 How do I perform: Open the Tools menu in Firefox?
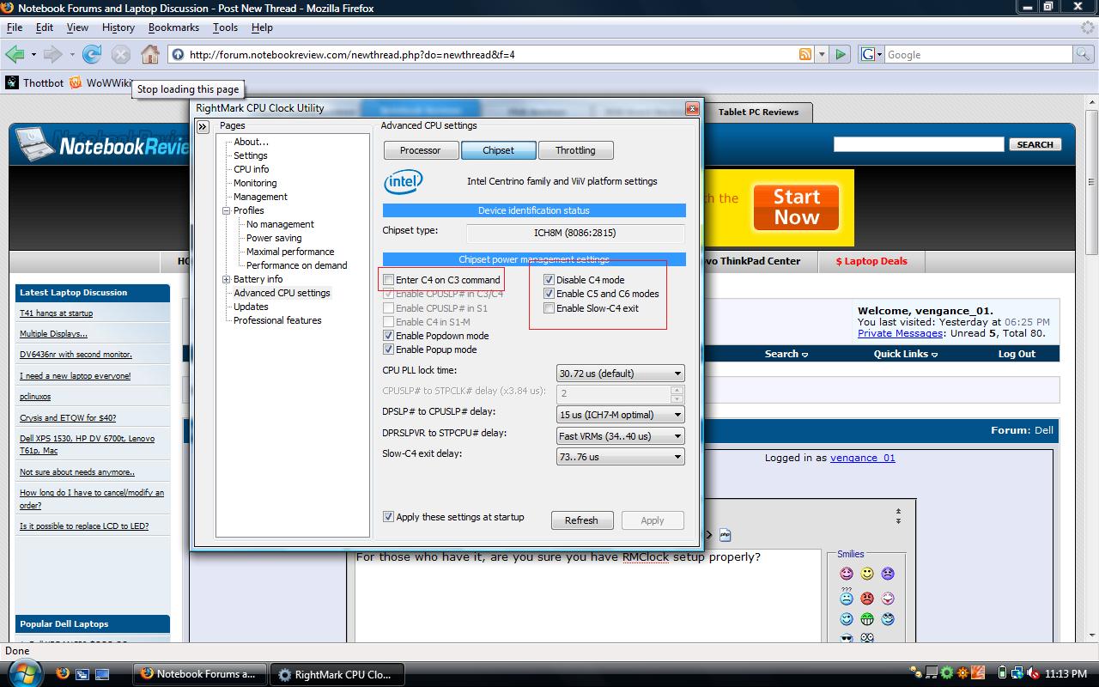[x=225, y=27]
